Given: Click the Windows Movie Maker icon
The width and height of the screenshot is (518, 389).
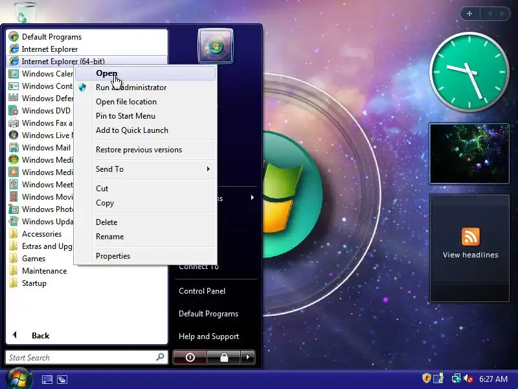Looking at the screenshot, I should (x=14, y=196).
